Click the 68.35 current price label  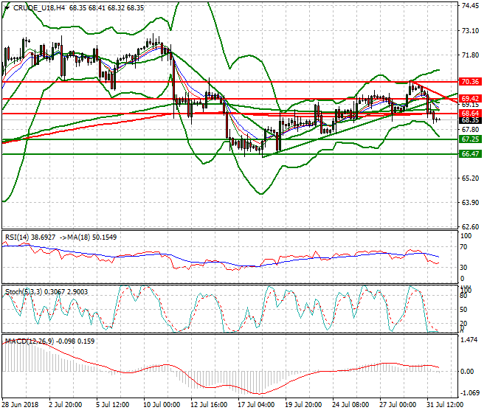click(470, 120)
